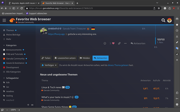
Task: Collapse the Schlagwörter section
Action: tap(11, 78)
